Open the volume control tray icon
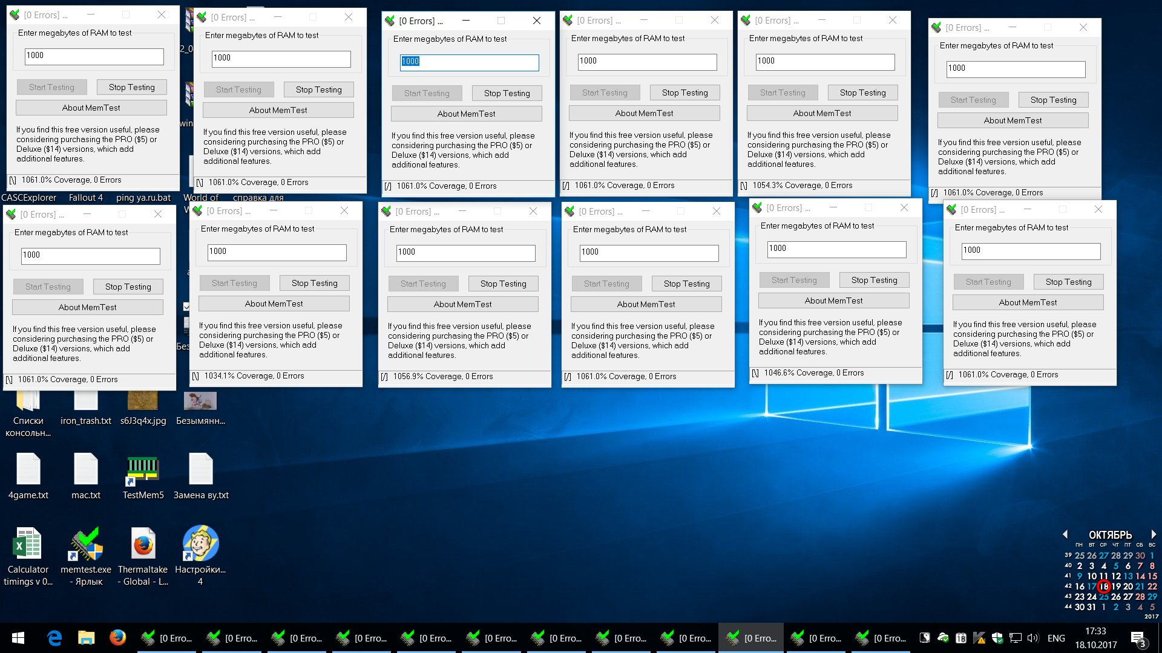Image resolution: width=1162 pixels, height=653 pixels. click(1032, 638)
